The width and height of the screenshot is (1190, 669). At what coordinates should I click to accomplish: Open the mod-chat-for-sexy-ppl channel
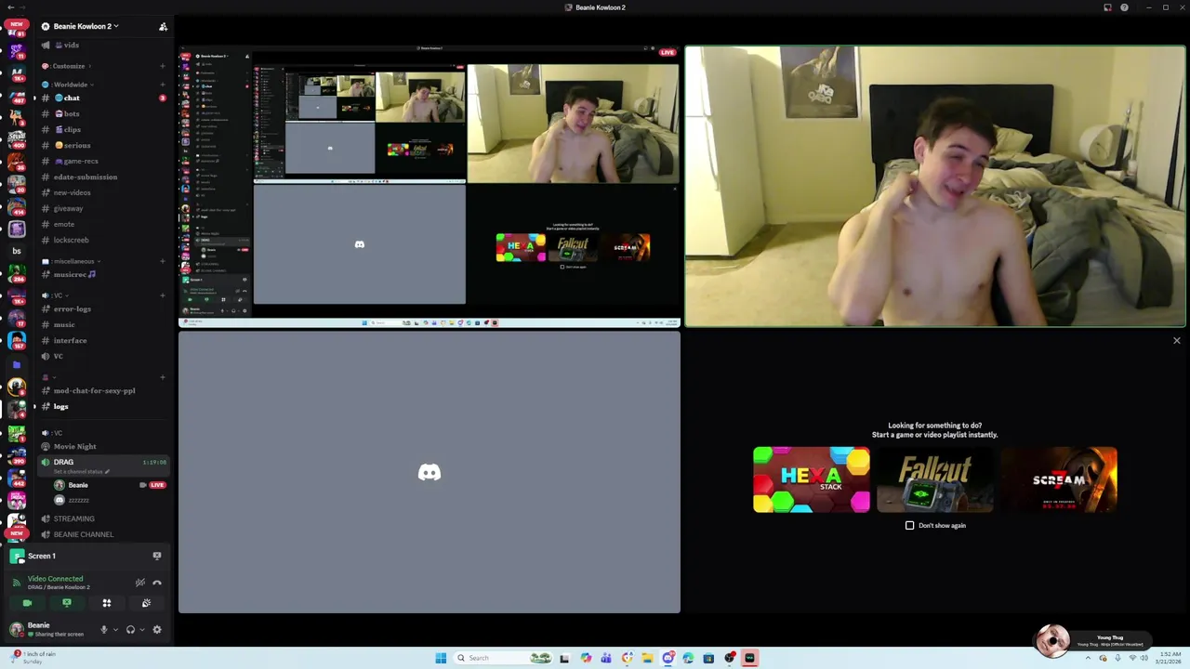tap(102, 390)
